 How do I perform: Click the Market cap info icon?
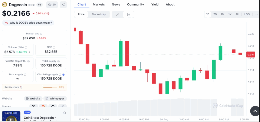pyautogui.click(x=41, y=34)
